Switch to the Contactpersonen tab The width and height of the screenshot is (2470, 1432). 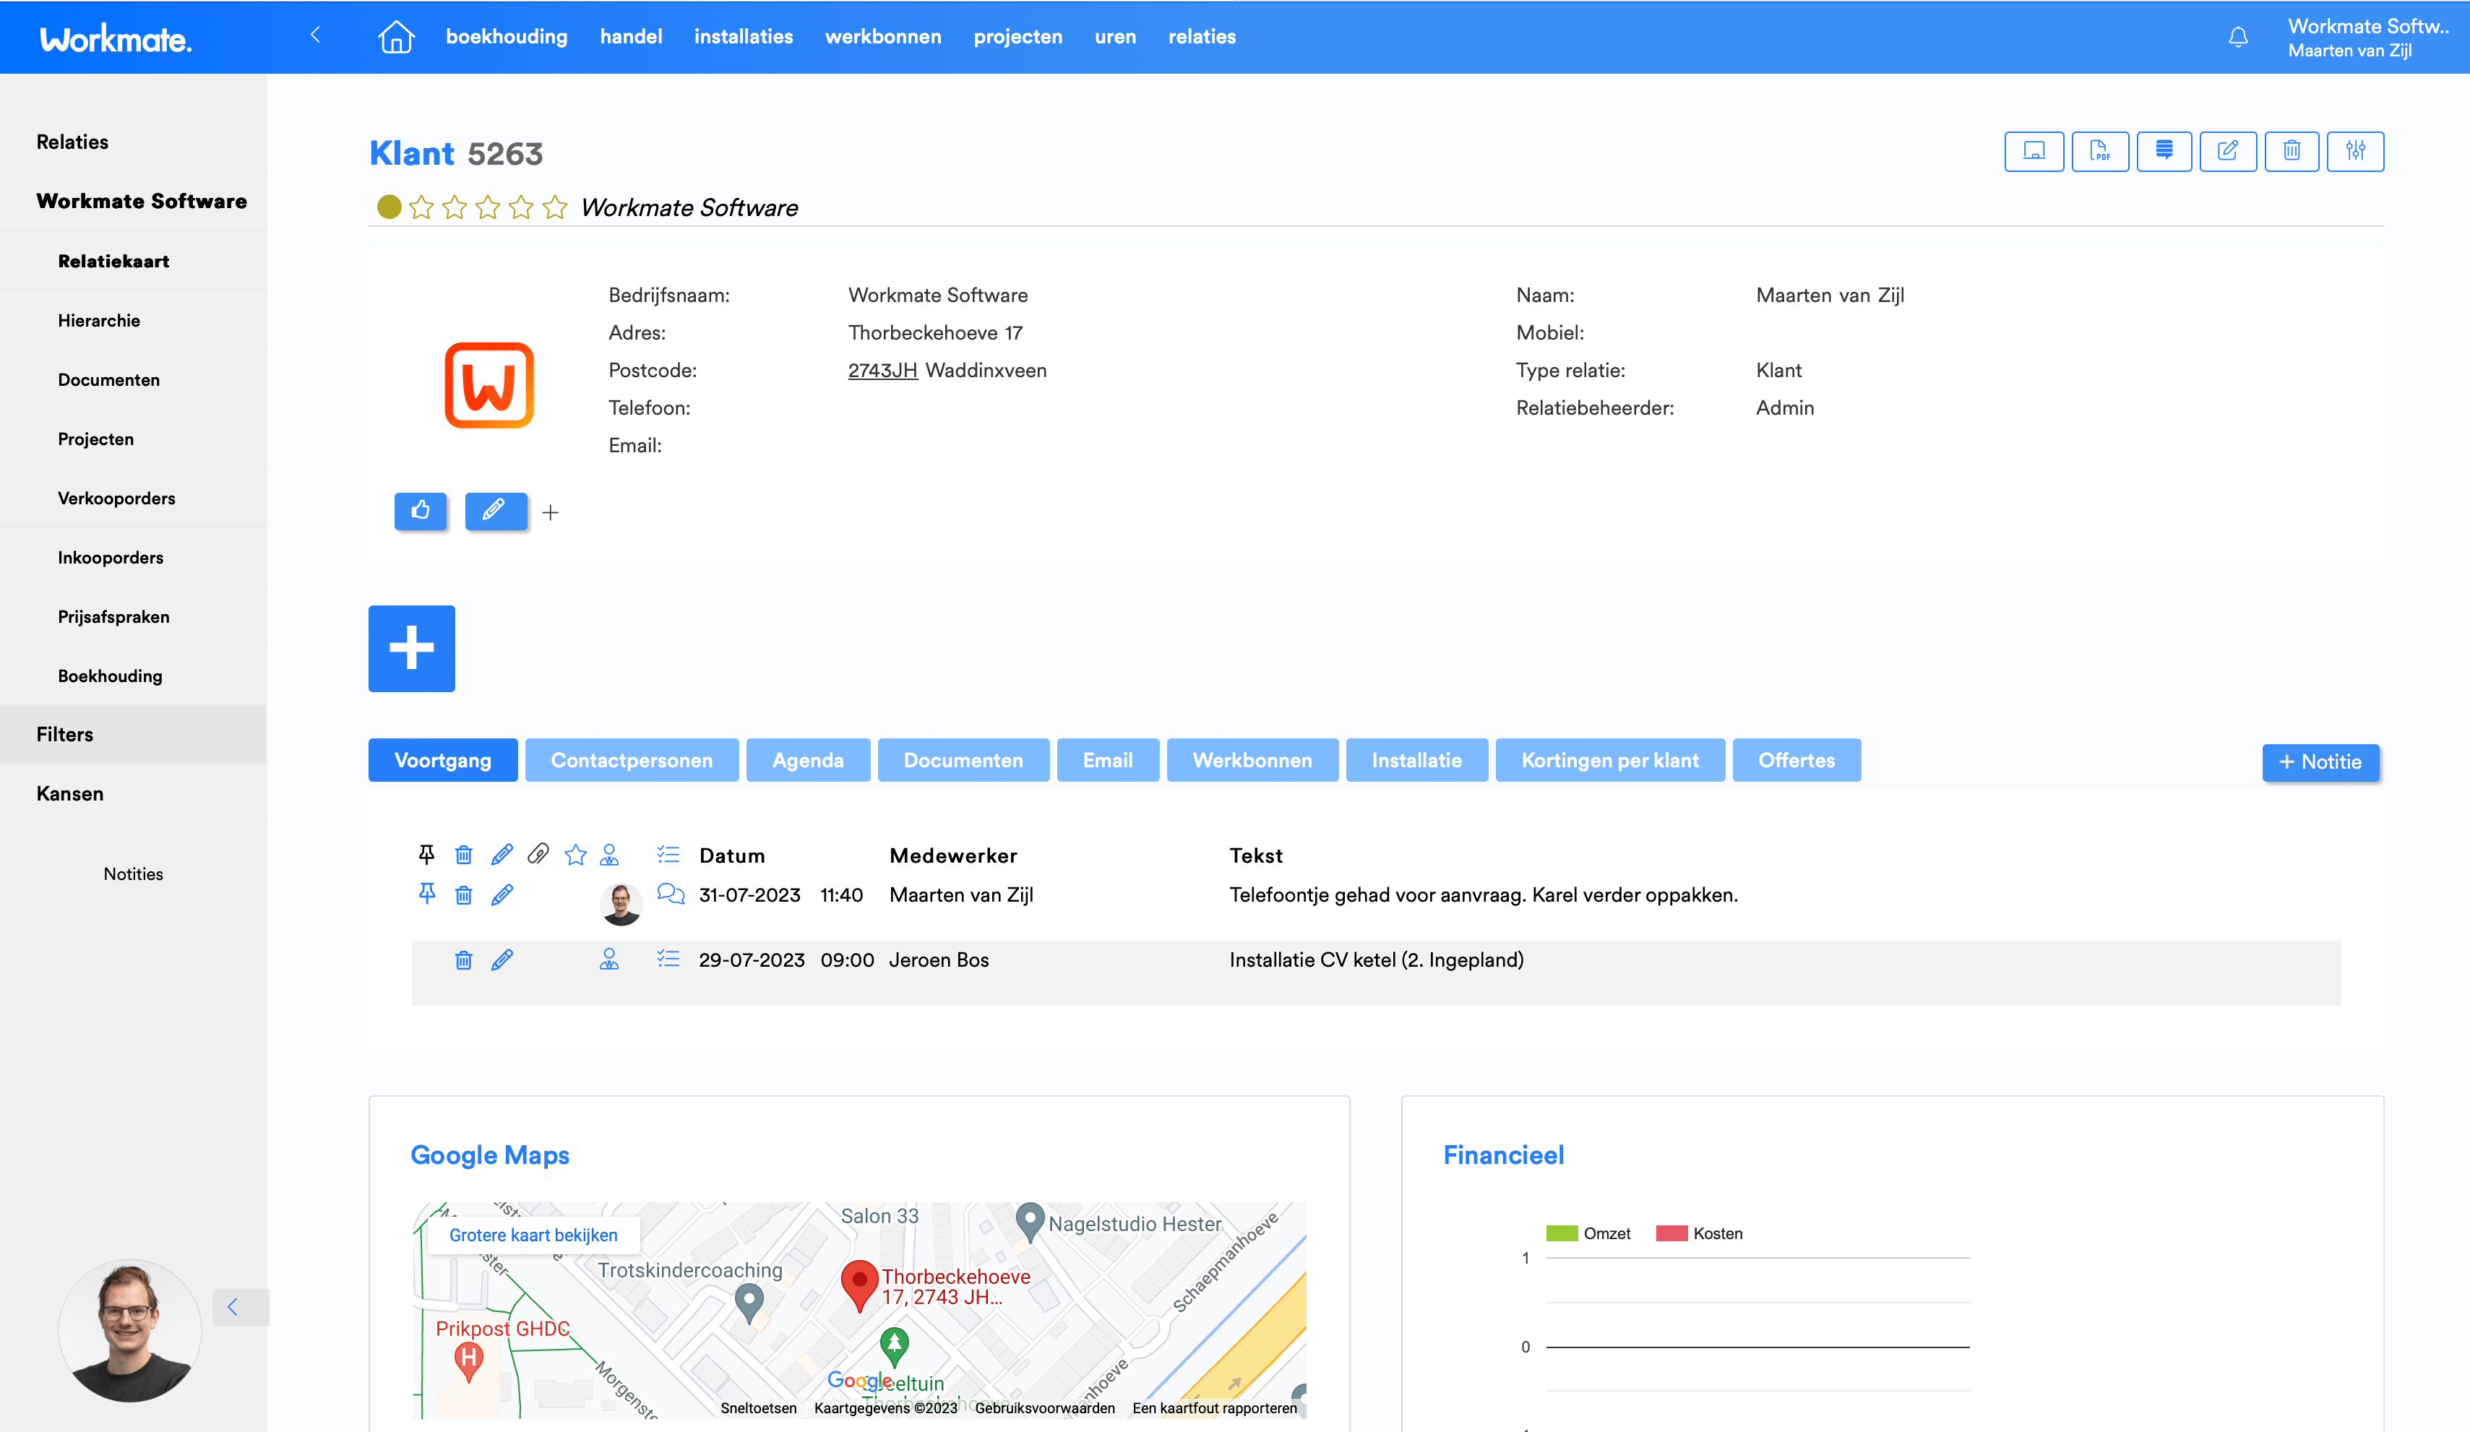coord(631,761)
